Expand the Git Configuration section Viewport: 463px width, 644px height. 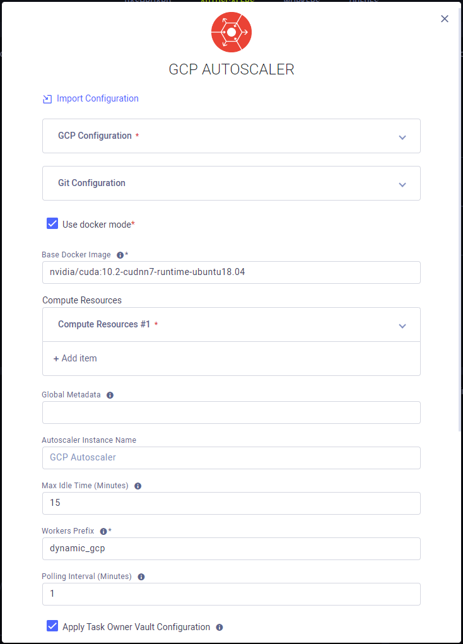coord(402,184)
